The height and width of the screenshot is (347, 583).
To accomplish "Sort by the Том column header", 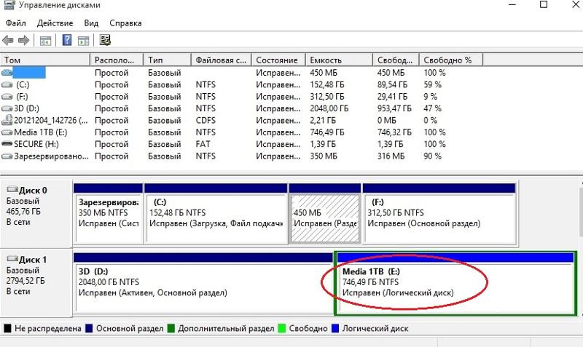I will click(45, 60).
